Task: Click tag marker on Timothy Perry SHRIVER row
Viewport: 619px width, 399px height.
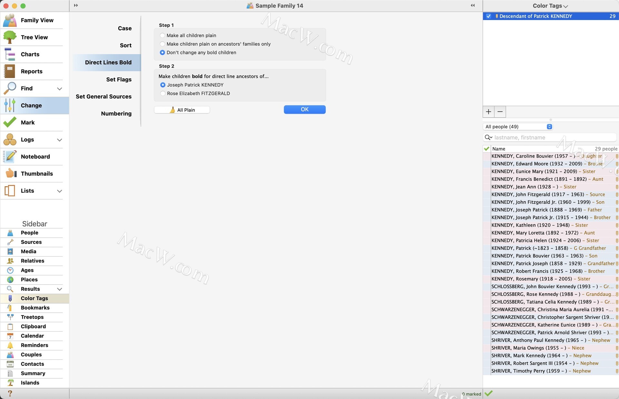Action: (x=617, y=371)
